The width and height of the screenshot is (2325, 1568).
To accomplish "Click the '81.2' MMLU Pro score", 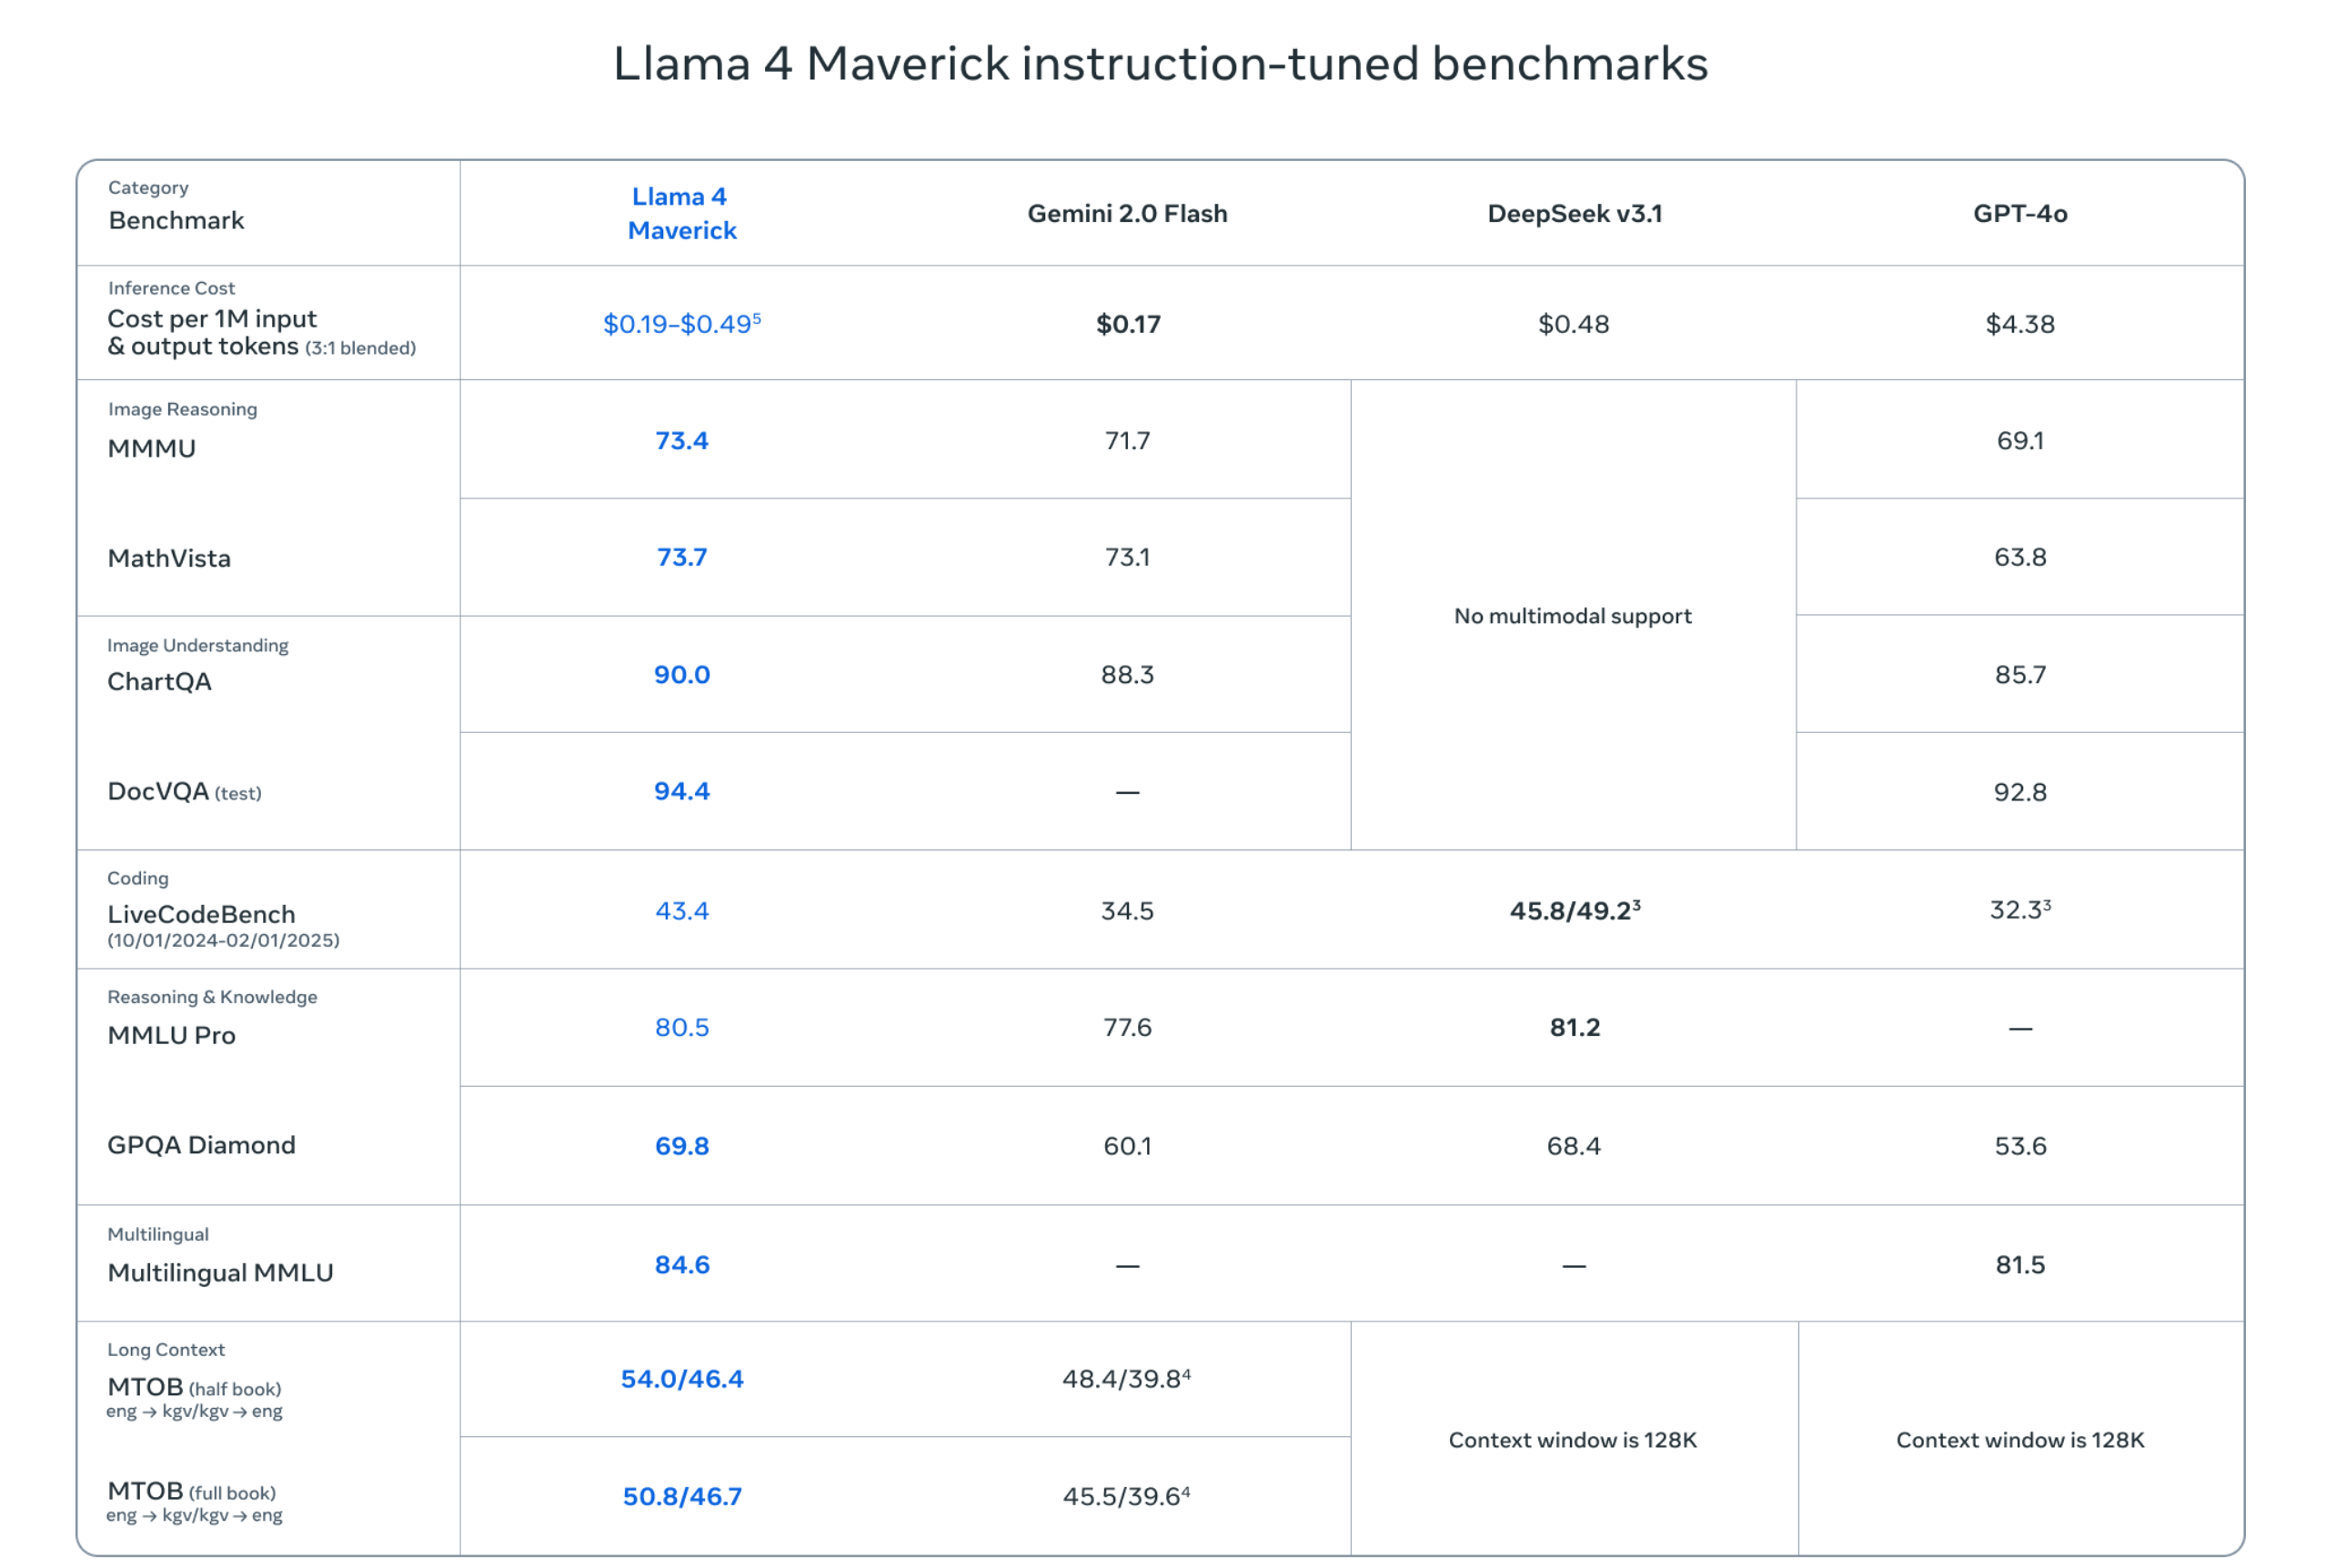I will (x=1575, y=1027).
